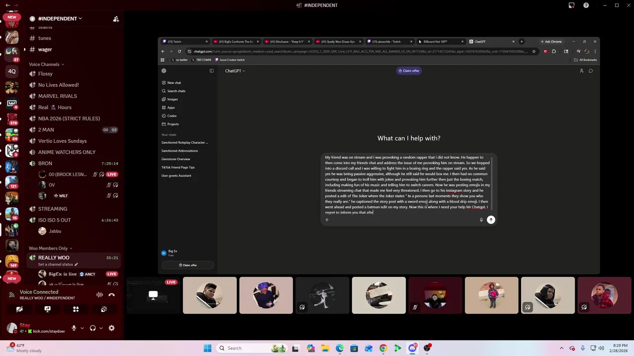
Task: Open the Discord soundboard icon
Action: click(104, 309)
